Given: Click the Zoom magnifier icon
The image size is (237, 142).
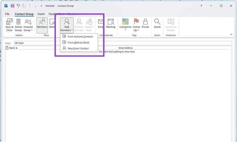Looking at the screenshot, I should [x=157, y=24].
